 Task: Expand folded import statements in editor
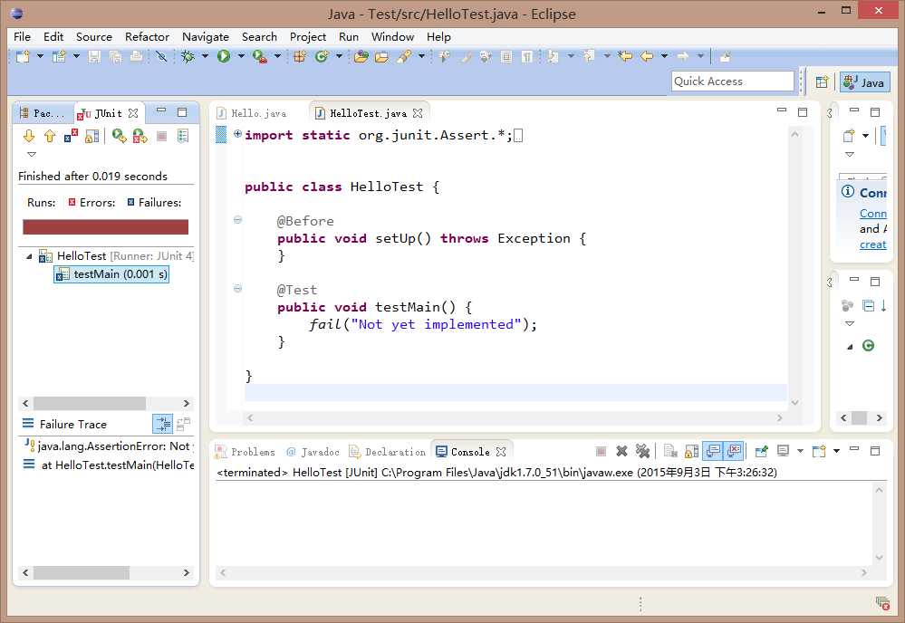(237, 134)
